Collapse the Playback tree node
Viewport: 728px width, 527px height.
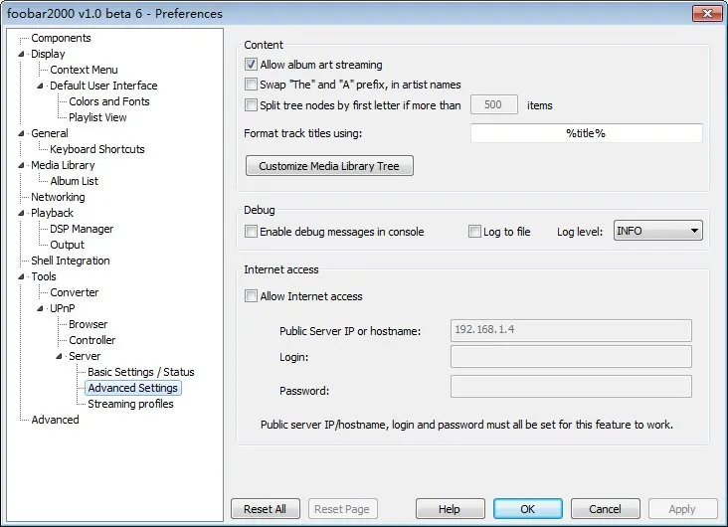(x=21, y=213)
